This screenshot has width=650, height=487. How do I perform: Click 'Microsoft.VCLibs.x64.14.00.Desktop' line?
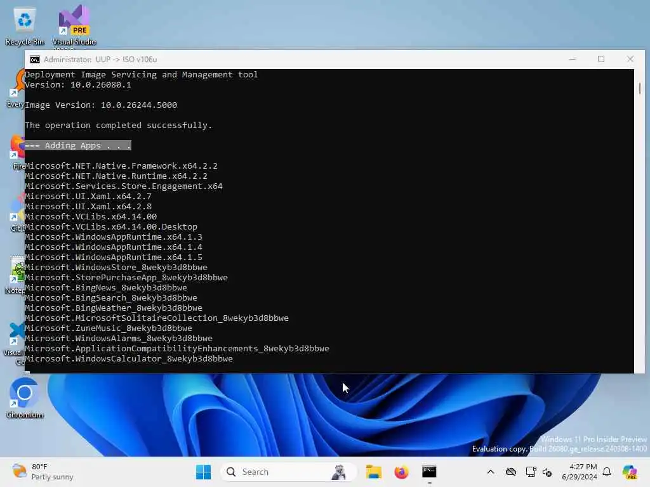111,227
